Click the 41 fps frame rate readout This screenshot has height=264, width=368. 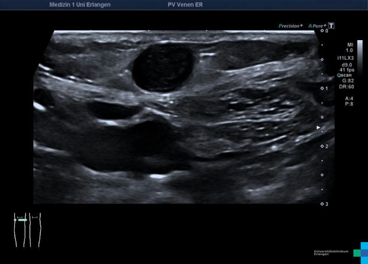[346, 69]
